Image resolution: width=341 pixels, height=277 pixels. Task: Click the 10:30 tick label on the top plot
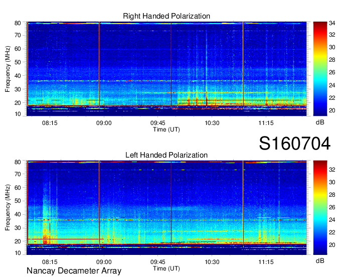[212, 123]
